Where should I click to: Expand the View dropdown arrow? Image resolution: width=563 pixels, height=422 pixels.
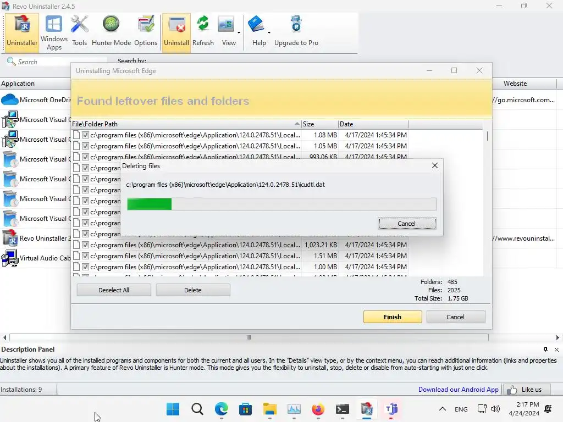click(x=239, y=32)
